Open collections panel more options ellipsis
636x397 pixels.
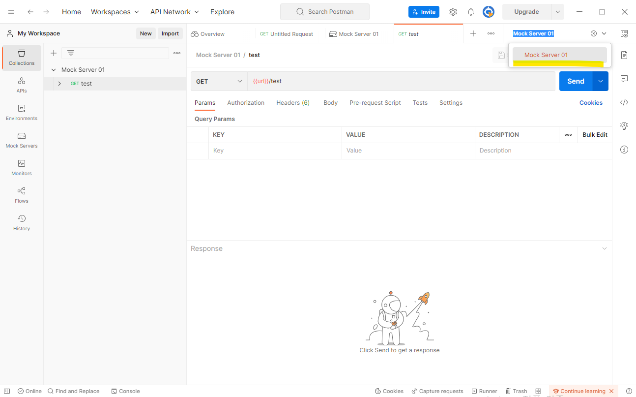[177, 53]
